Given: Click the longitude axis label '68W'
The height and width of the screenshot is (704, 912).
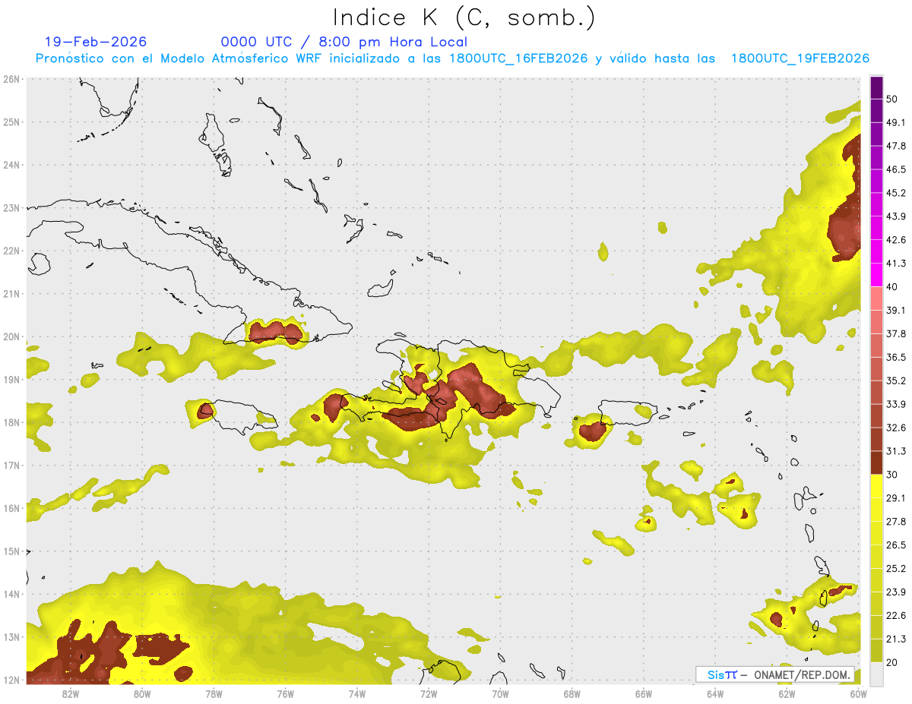Looking at the screenshot, I should coord(572,694).
